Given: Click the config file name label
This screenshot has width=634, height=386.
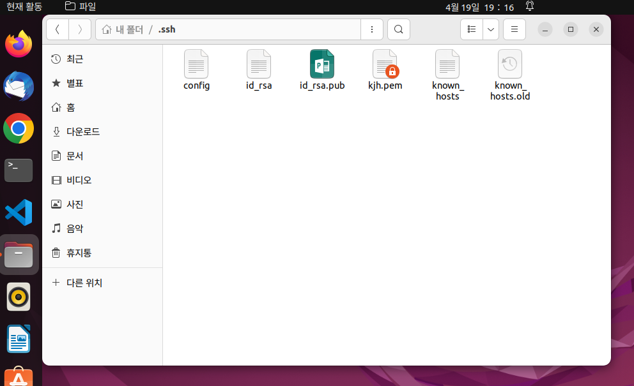Looking at the screenshot, I should [196, 85].
